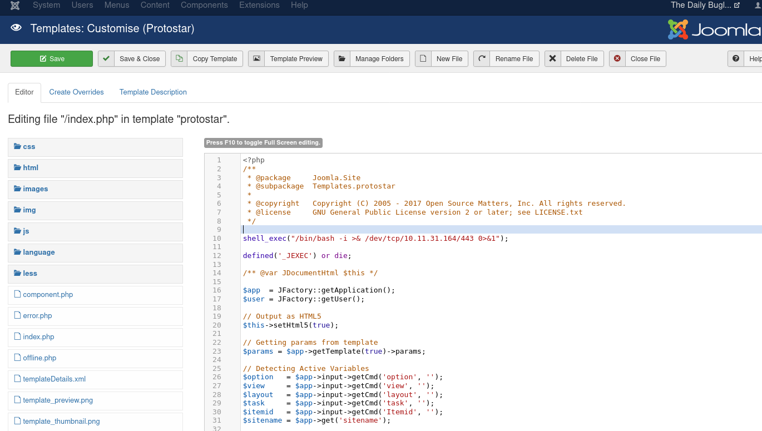This screenshot has height=431, width=762.
Task: Click Close File button label
Action: (645, 59)
